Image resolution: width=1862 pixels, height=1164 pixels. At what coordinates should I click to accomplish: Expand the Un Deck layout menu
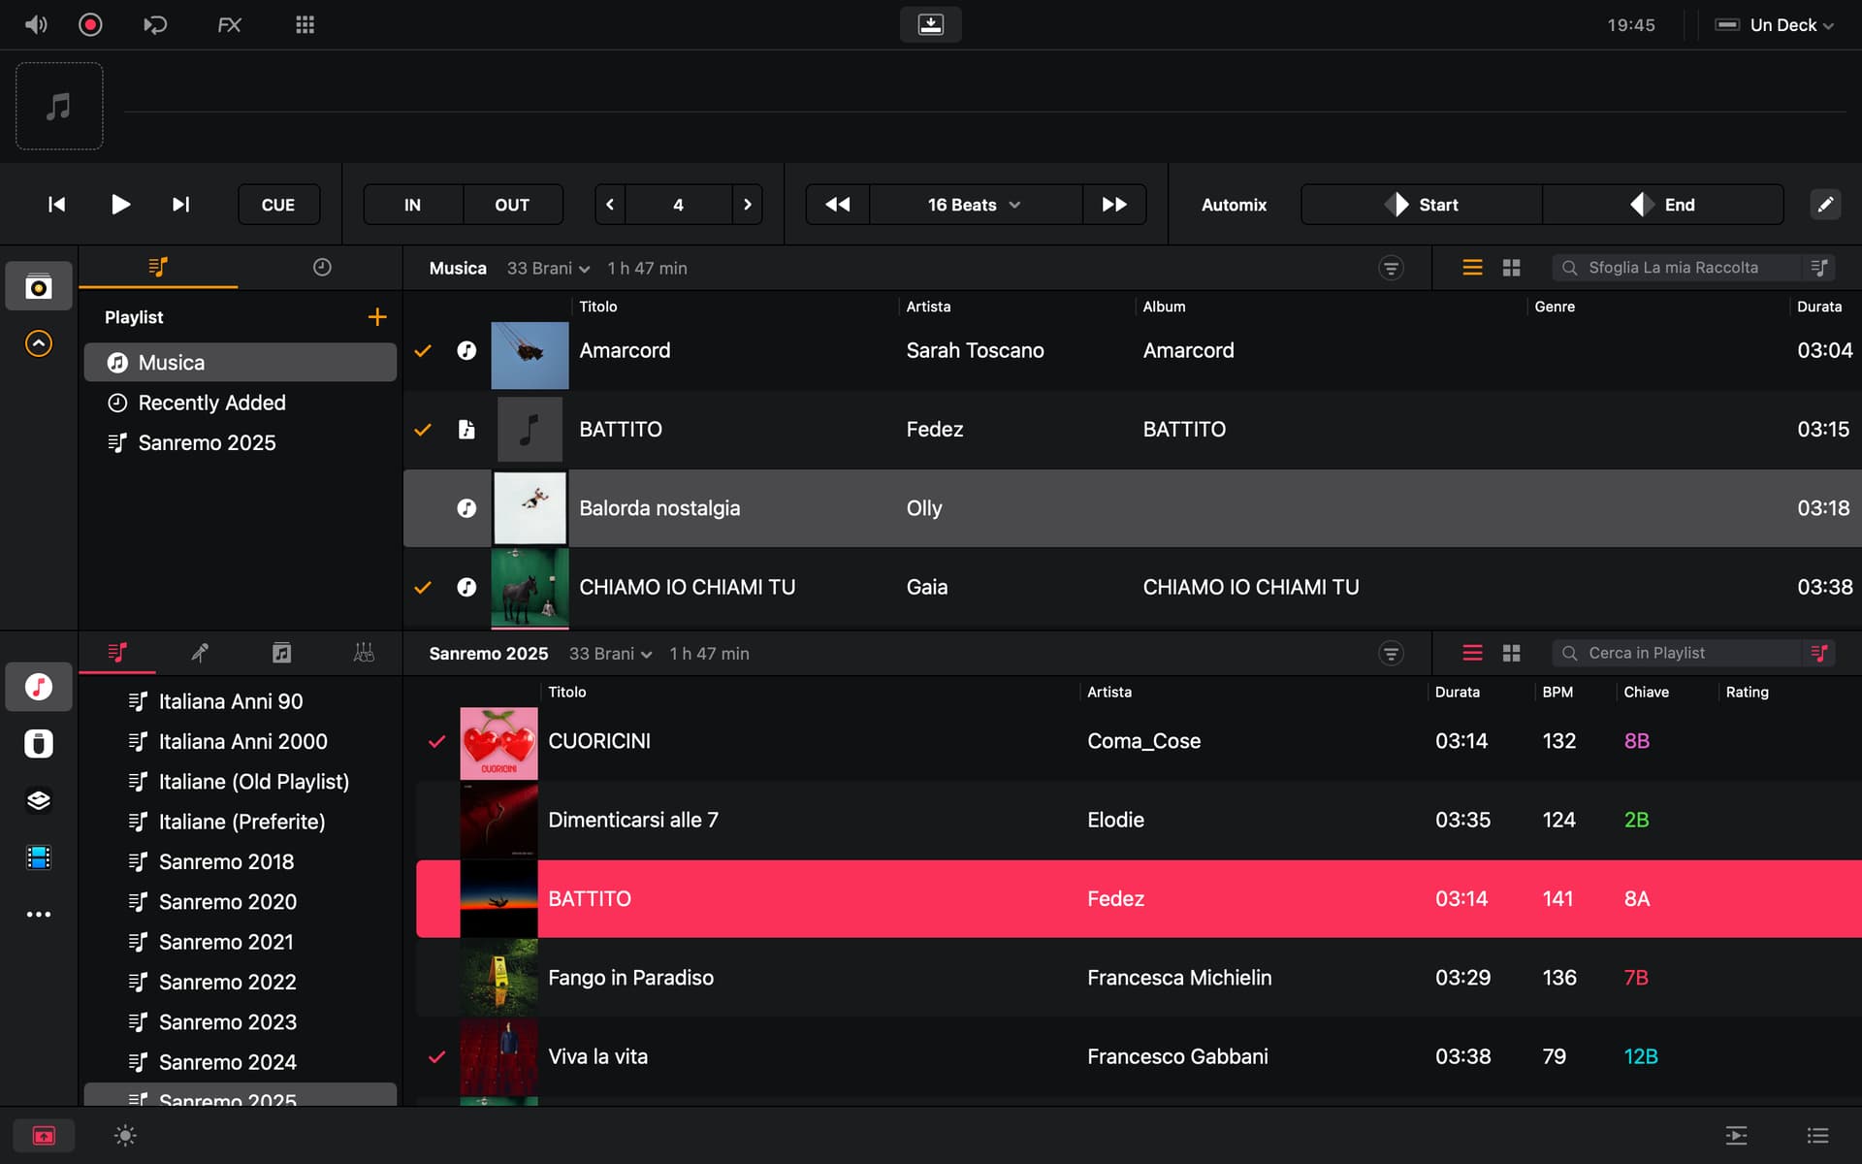[1784, 25]
